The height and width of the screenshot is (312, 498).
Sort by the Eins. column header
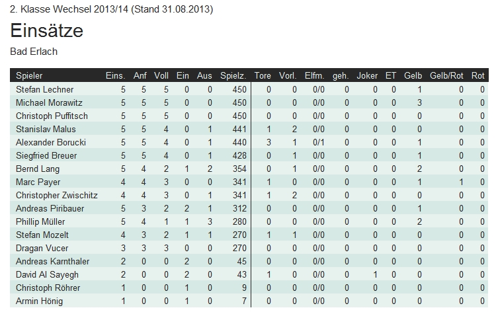click(115, 76)
